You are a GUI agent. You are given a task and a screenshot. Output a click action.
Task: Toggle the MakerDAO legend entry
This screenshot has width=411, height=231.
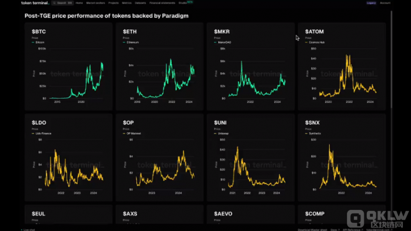coord(222,42)
